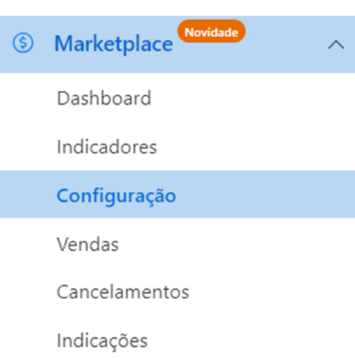Viewport: 355px width, 358px height.
Task: Click the dollar sign Marketplace icon
Action: [x=23, y=43]
